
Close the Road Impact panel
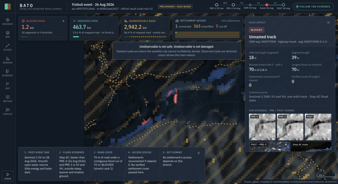tap(328, 22)
